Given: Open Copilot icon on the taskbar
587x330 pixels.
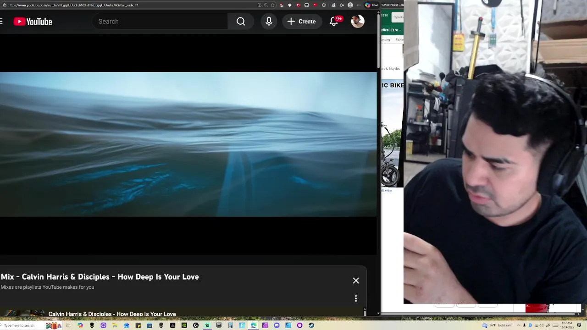Looking at the screenshot, I should [x=80, y=325].
